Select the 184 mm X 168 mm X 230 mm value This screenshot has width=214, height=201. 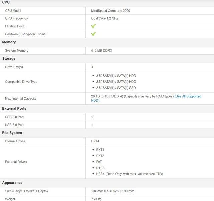click(113, 191)
